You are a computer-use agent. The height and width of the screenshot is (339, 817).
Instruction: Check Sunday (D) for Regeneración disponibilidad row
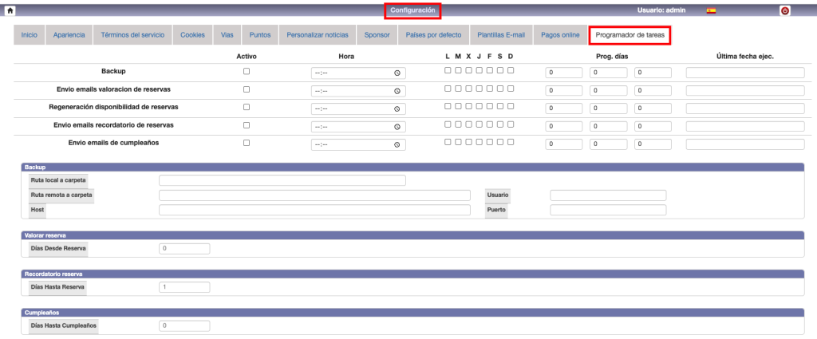(511, 106)
